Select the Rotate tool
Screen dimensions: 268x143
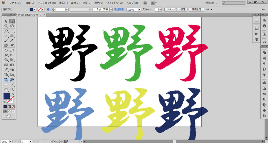(6, 50)
